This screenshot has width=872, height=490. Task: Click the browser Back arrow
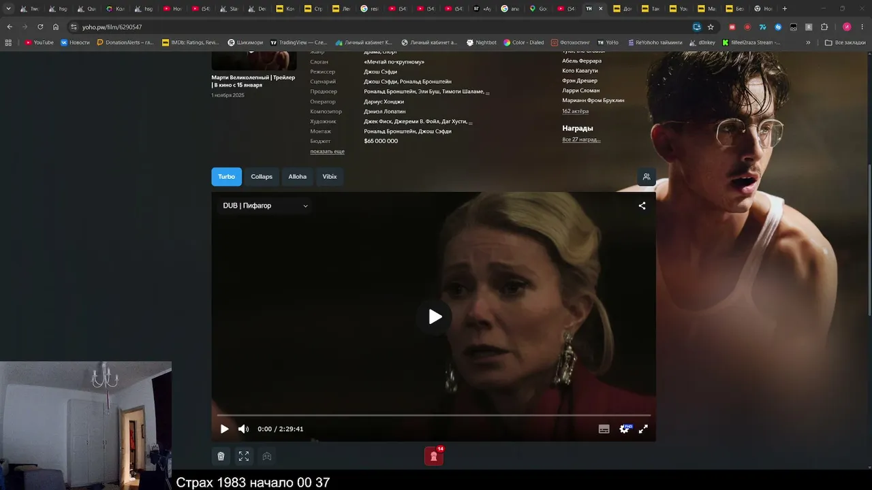coord(10,27)
